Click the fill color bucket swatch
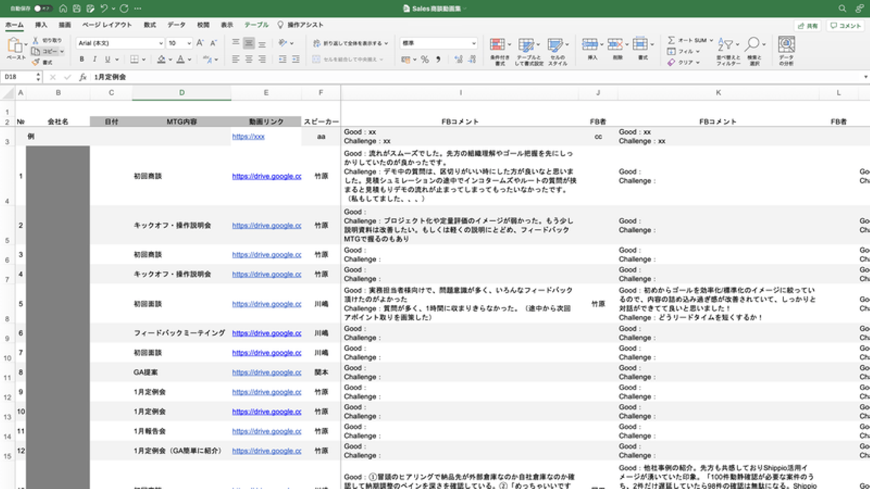Image resolution: width=870 pixels, height=489 pixels. [x=161, y=59]
